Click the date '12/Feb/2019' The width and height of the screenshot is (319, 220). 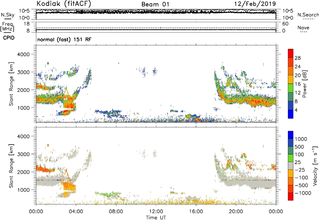[255, 4]
